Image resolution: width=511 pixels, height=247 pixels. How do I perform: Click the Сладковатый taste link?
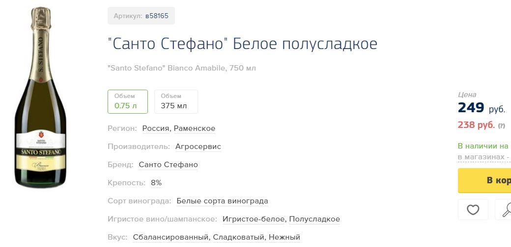[x=239, y=237]
